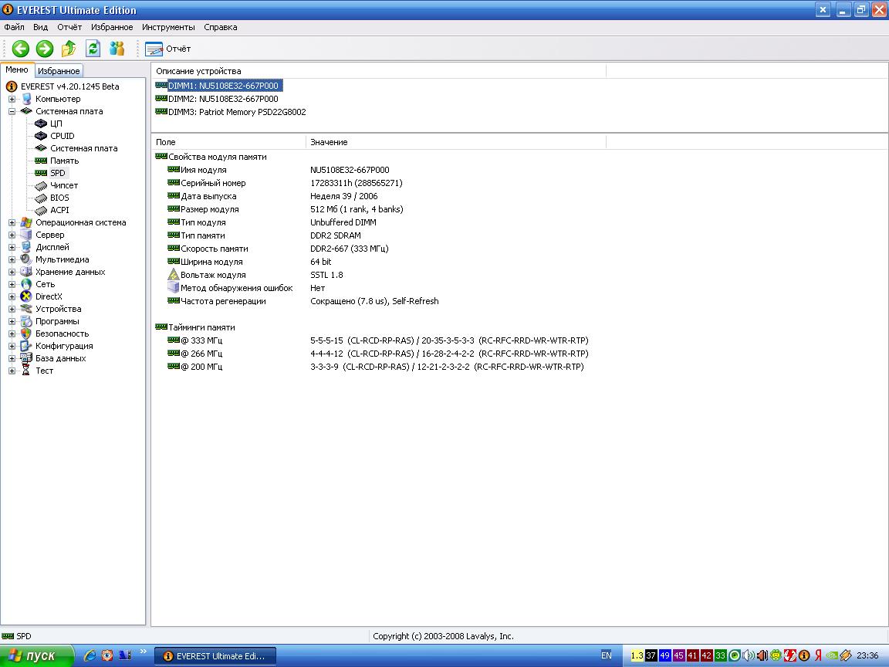
Task: Switch to the Избранное tab in sidebar
Action: [59, 71]
